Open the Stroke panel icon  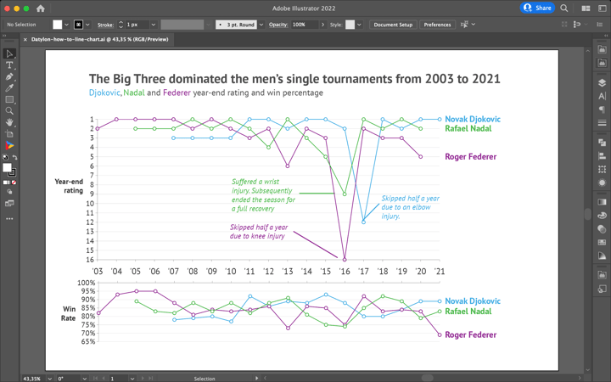(602, 123)
